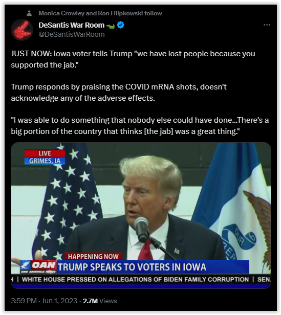Click the DeSantis War Room profile avatar

tap(22, 30)
